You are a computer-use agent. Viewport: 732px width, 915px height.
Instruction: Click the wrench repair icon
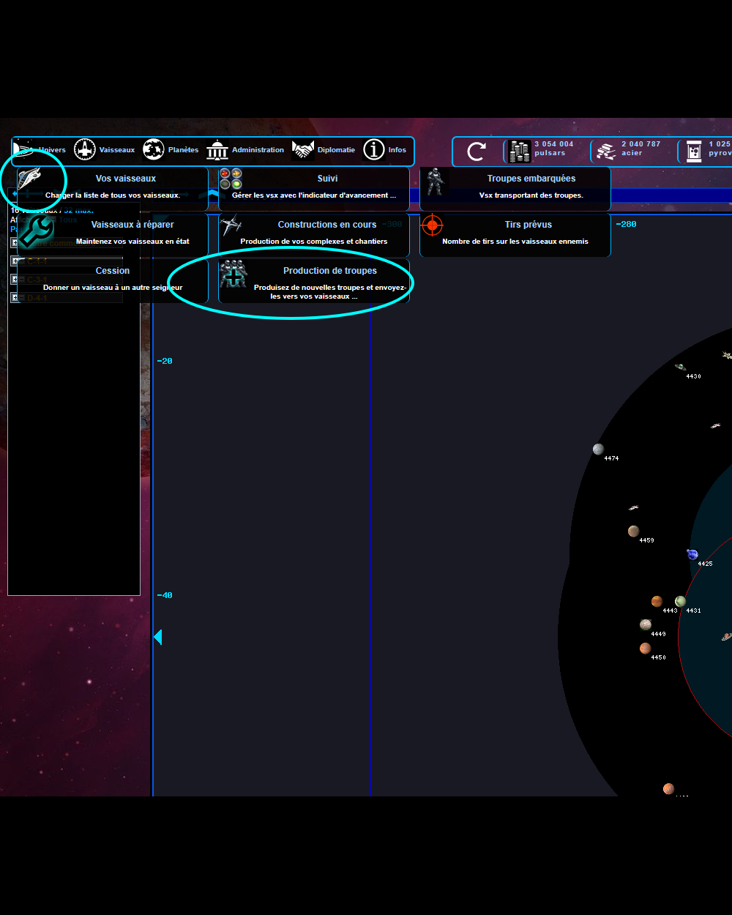(x=34, y=231)
